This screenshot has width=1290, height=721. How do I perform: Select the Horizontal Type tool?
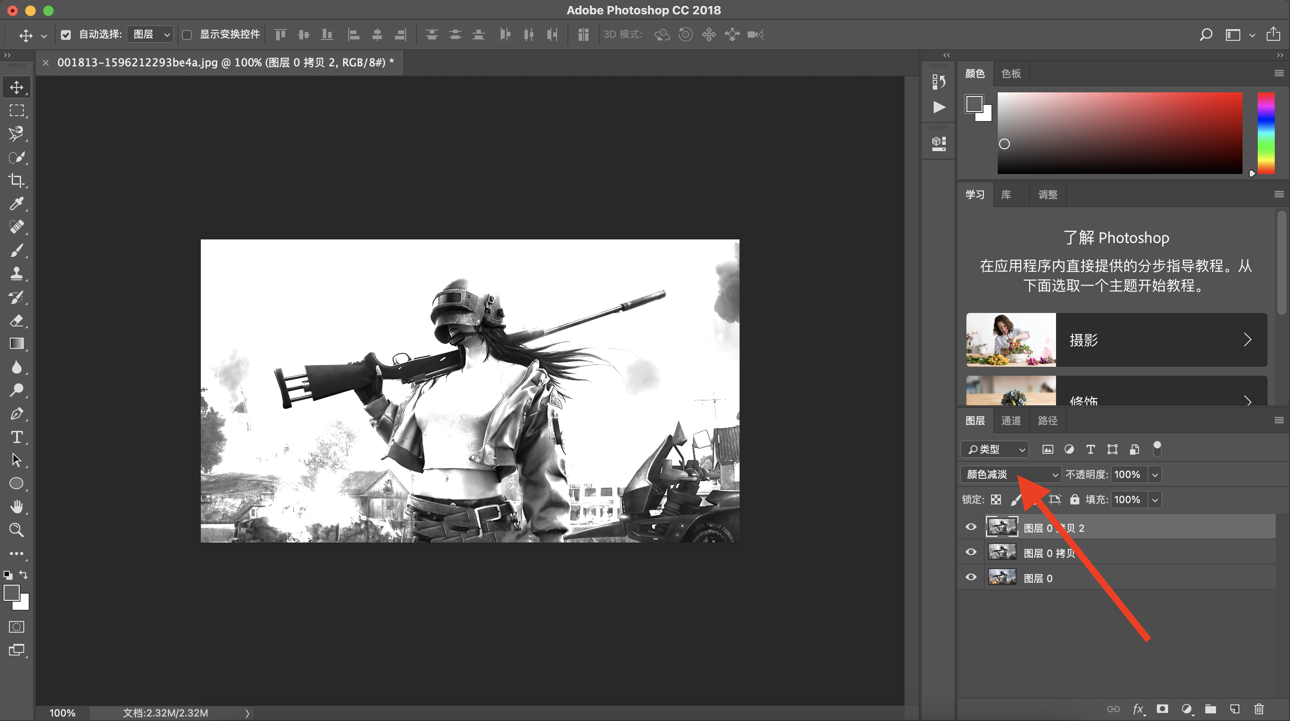17,437
